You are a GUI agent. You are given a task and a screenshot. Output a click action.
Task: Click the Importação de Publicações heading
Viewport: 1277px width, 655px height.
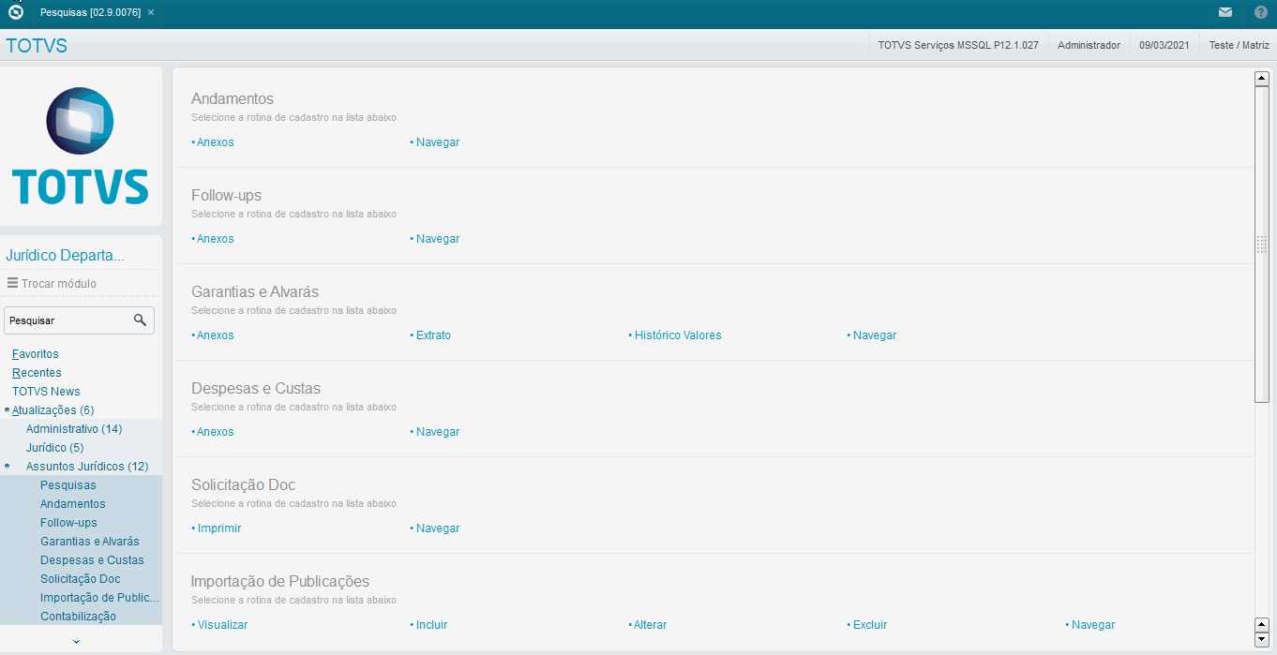[280, 581]
